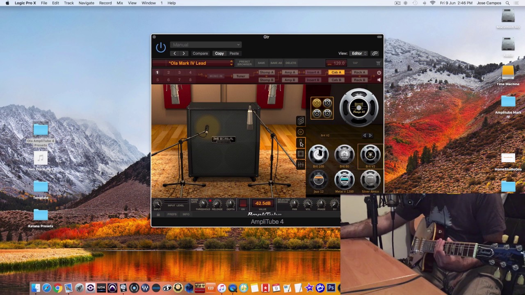Click the noise gate DEPTH knob
The width and height of the screenshot is (525, 295).
click(x=231, y=203)
